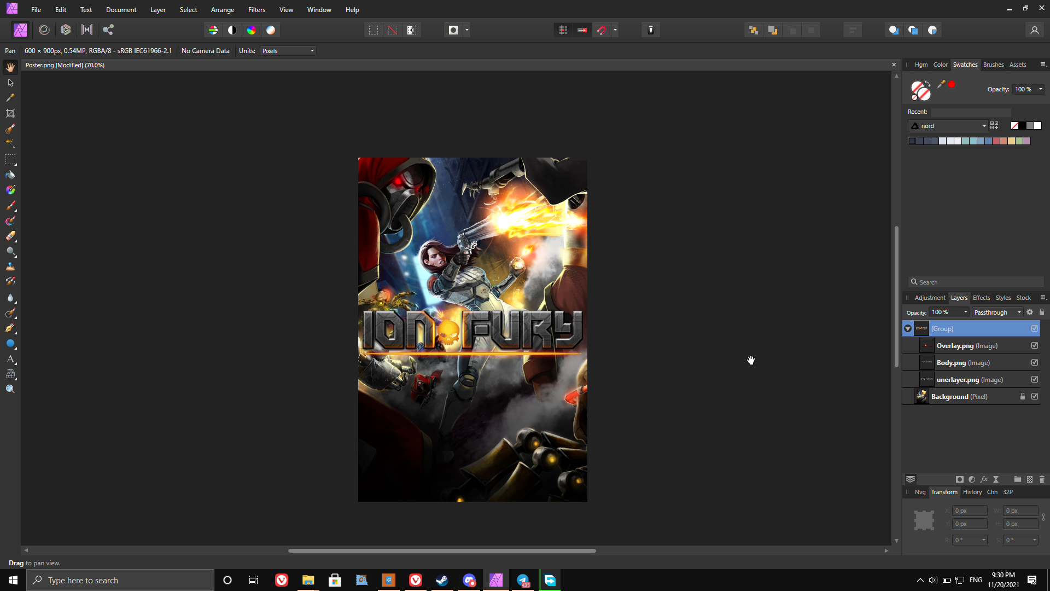Viewport: 1050px width, 591px height.
Task: Open the Filters menu
Action: click(256, 10)
